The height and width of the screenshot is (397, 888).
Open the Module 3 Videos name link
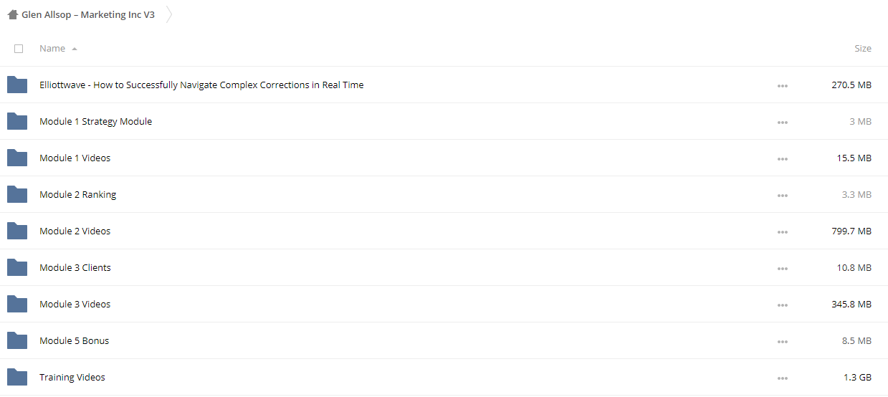coord(75,304)
